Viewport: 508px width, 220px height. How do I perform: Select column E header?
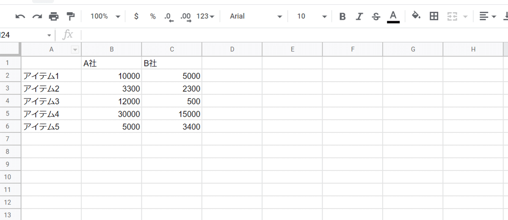pos(293,49)
